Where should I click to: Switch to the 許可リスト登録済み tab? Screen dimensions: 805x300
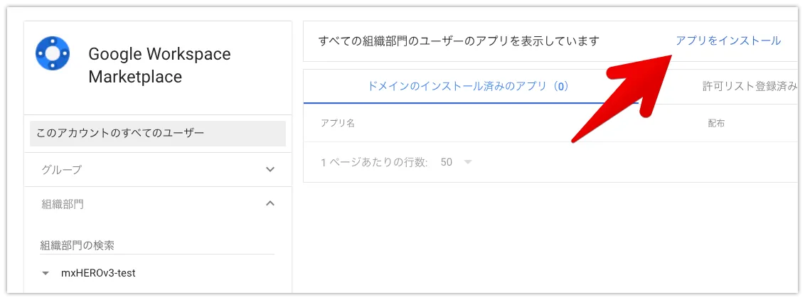point(750,87)
